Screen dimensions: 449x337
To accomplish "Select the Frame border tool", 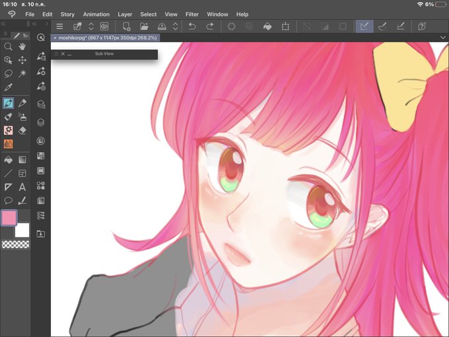I will click(22, 173).
